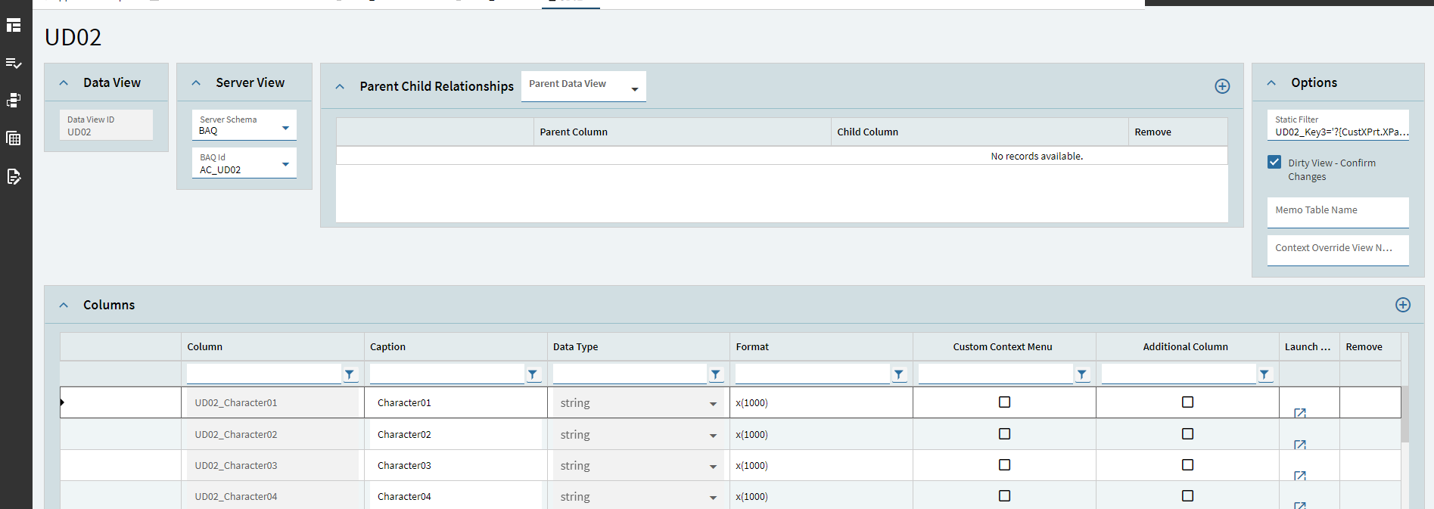This screenshot has height=509, width=1434.
Task: Enable Additional Column for UD02_Character02
Action: point(1187,434)
